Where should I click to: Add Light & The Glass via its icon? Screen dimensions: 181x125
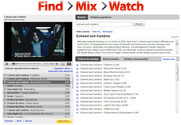tap(77, 105)
